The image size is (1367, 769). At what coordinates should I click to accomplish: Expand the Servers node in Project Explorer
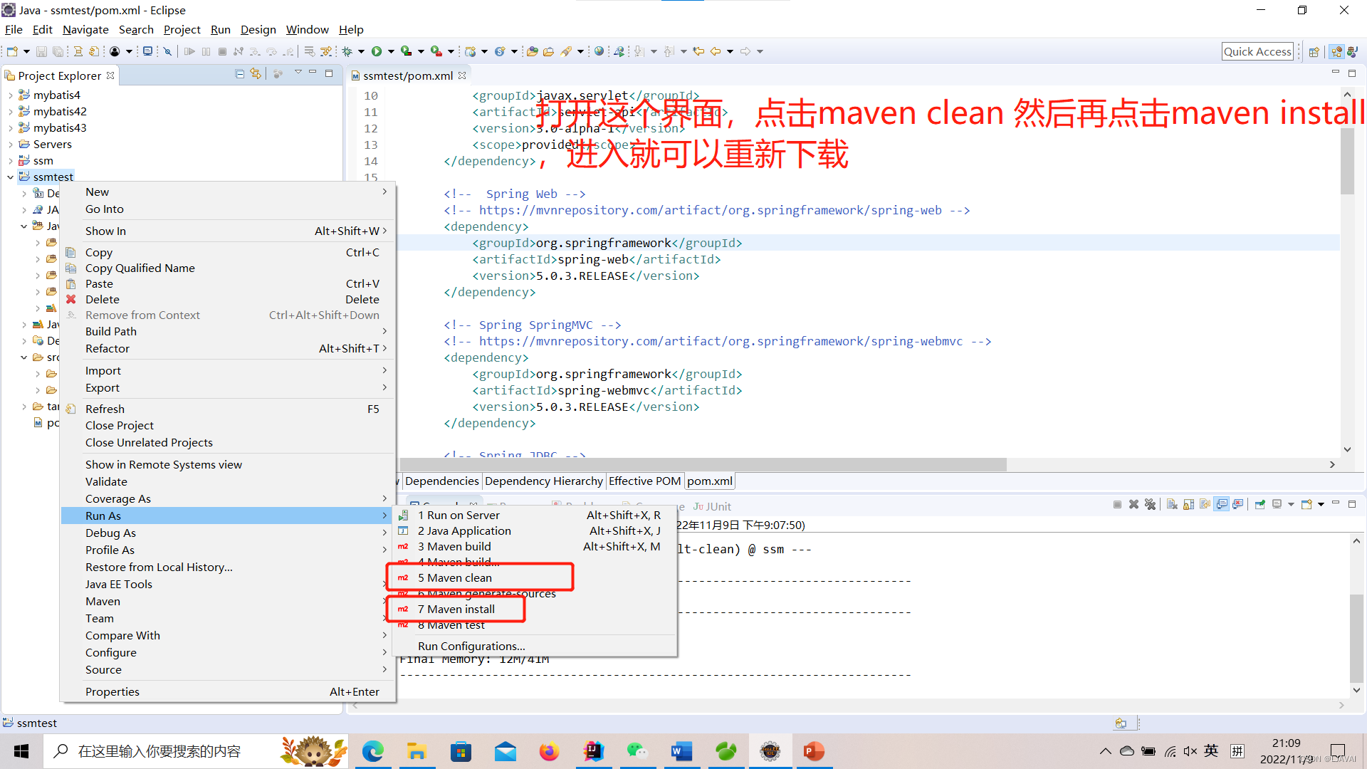pyautogui.click(x=9, y=144)
